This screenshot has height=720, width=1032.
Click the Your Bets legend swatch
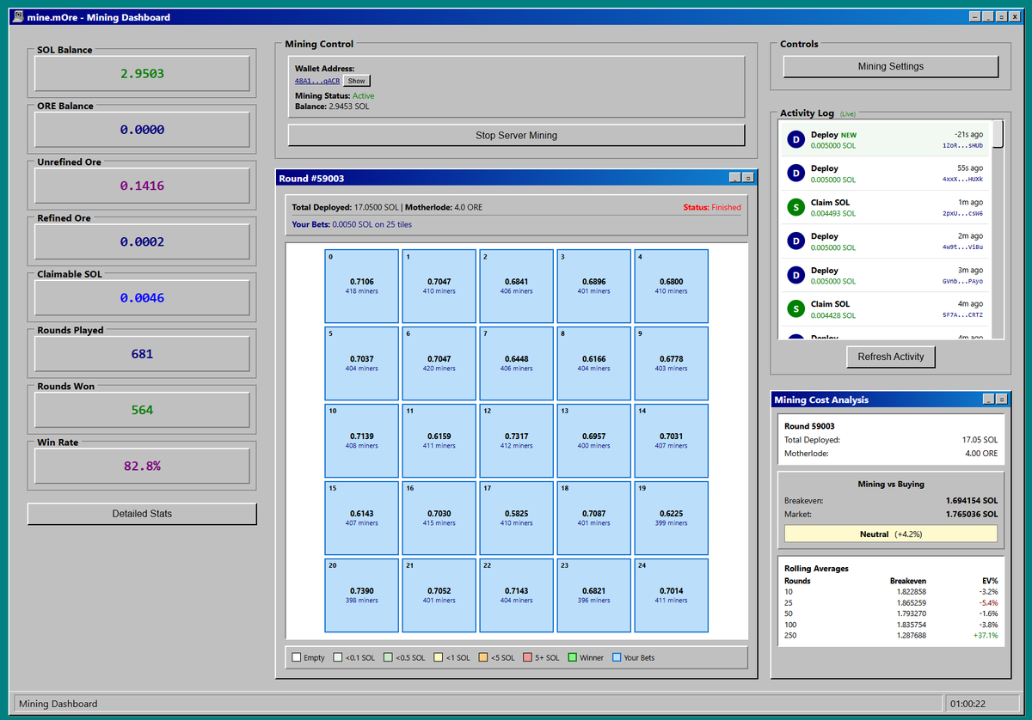(617, 658)
